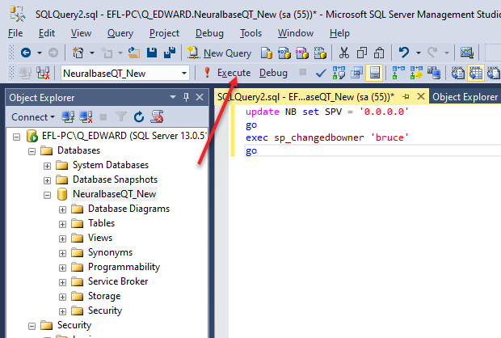Switch to the Object Explorer document tab
Viewport: 501px width, 338px height.
[x=465, y=97]
